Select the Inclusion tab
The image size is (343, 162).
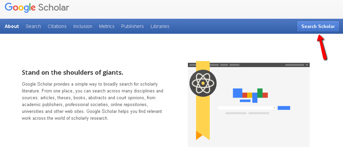83,26
